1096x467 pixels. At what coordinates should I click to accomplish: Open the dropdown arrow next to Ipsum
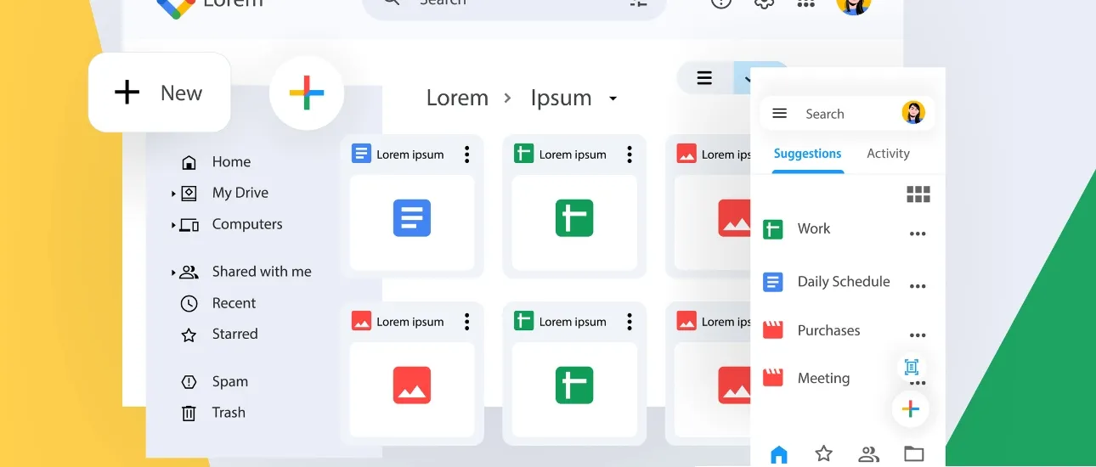coord(613,98)
